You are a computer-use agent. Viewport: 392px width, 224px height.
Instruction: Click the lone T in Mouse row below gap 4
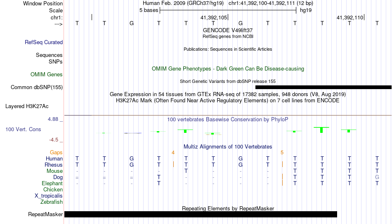(x=186, y=171)
